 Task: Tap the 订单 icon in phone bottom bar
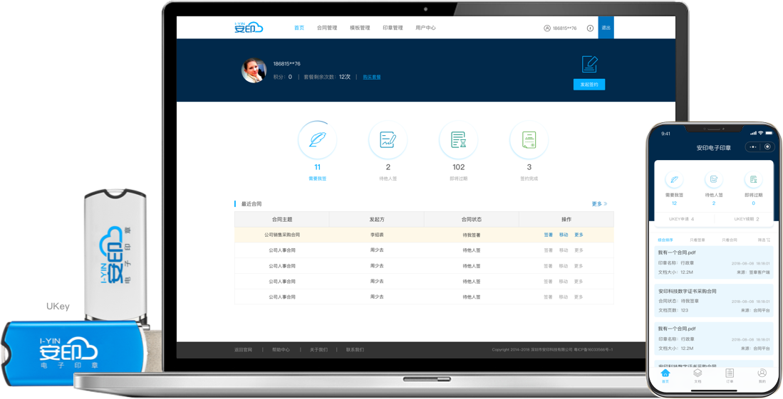click(730, 373)
